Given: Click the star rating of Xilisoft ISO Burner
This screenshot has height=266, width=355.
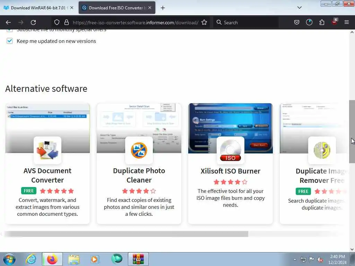Looking at the screenshot, I should (231, 182).
